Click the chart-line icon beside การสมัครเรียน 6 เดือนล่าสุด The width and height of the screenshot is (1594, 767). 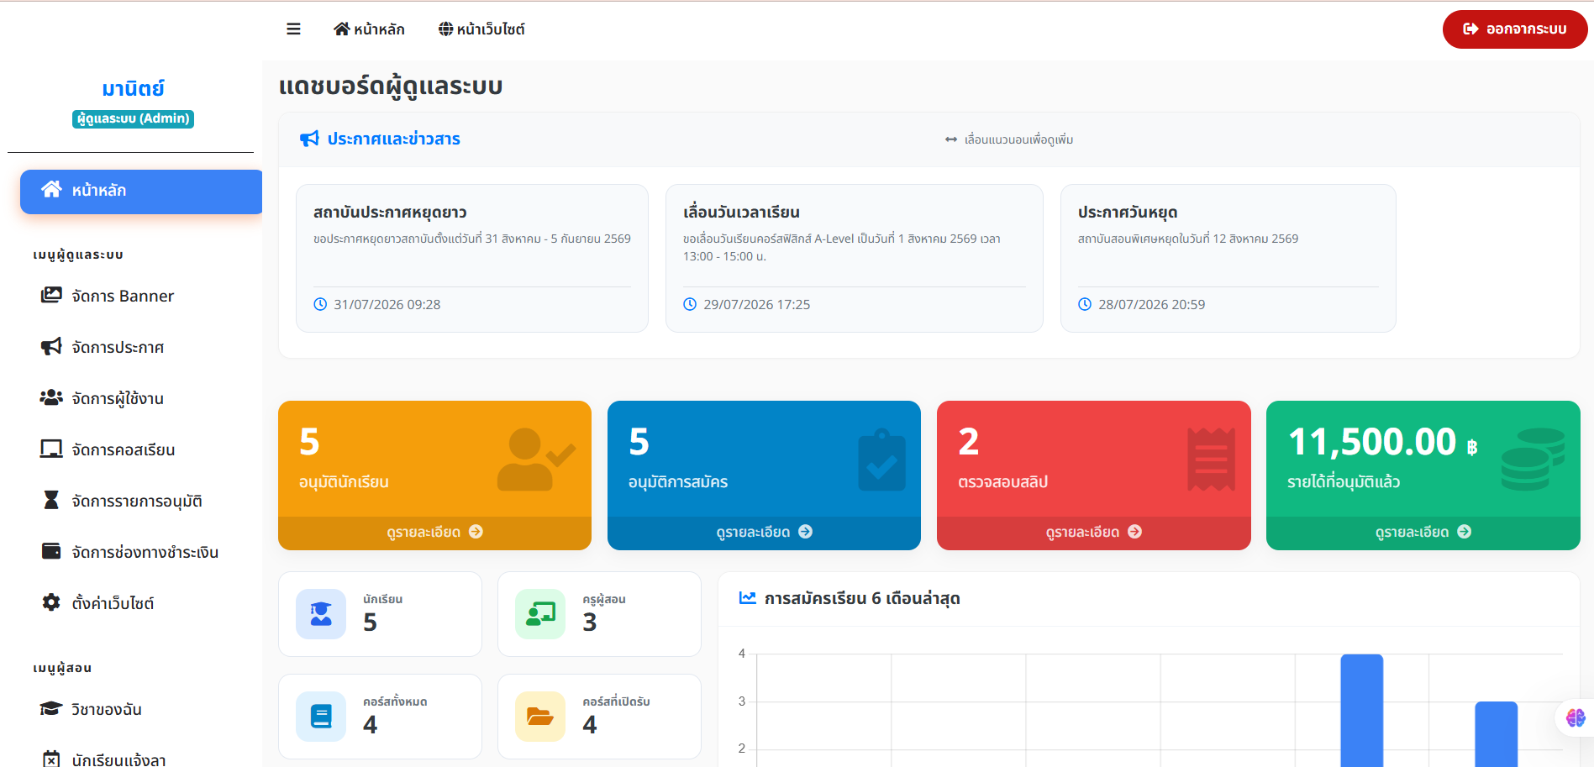(x=747, y=598)
